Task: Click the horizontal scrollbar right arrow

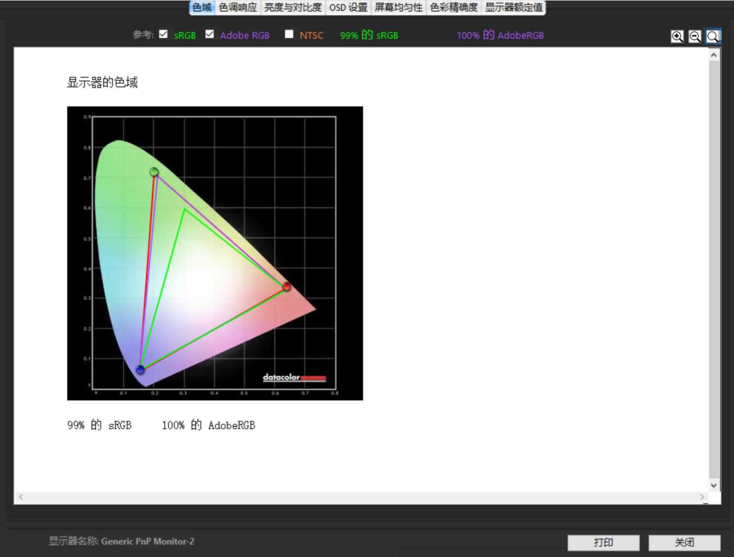Action: pos(702,497)
